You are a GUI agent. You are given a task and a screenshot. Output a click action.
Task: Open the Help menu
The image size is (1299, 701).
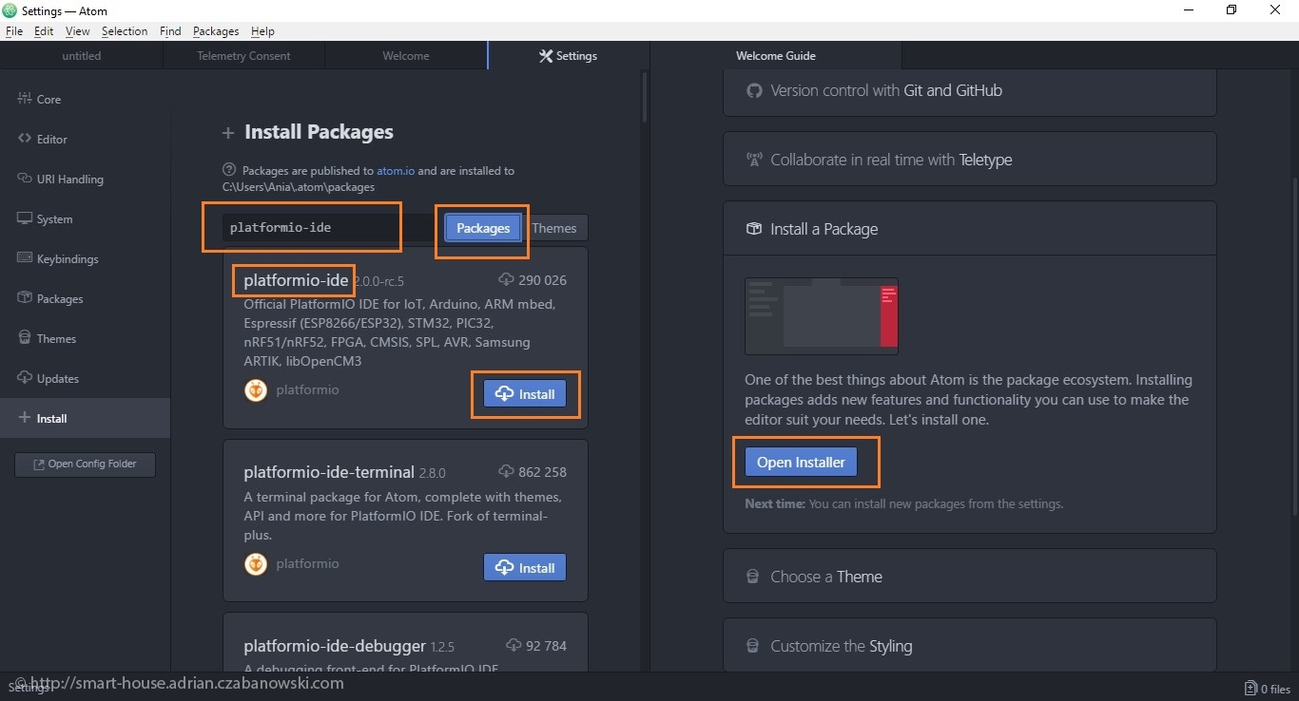click(262, 30)
